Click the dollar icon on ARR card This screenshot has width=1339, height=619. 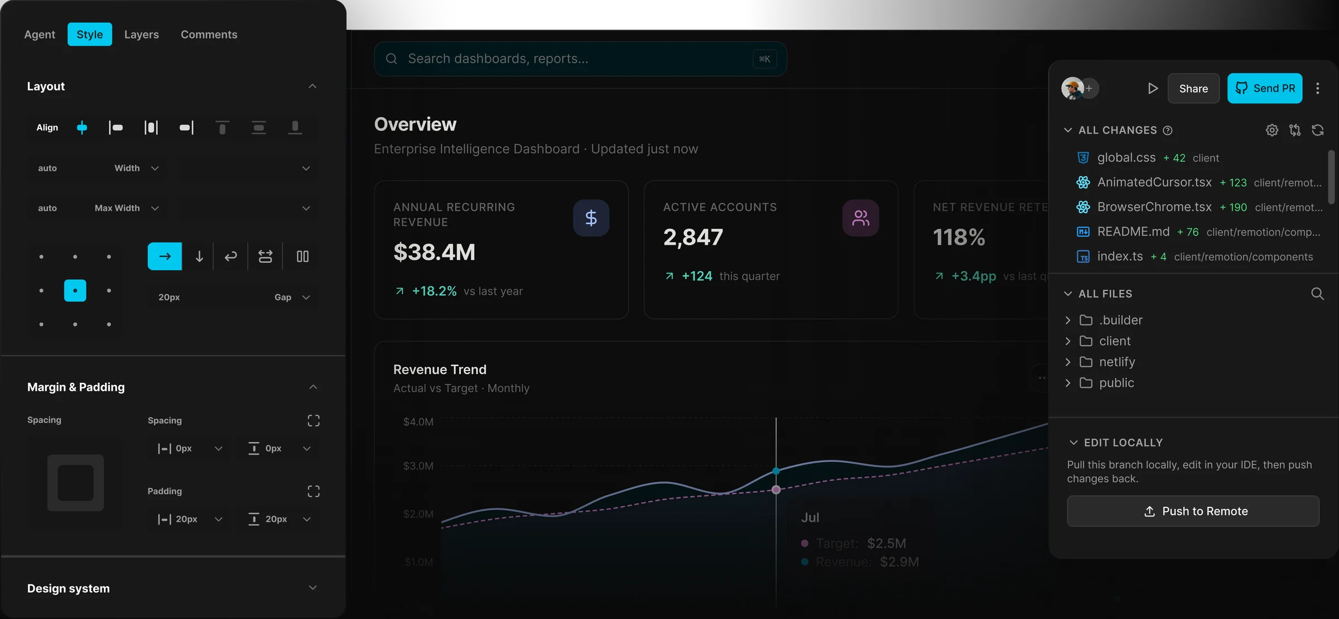(x=591, y=218)
